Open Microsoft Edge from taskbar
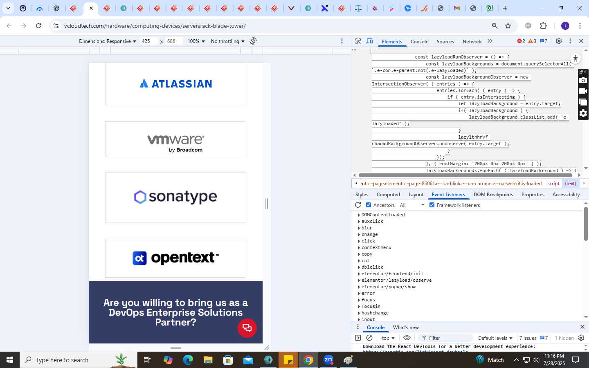Viewport: 589px width, 368px height. click(188, 360)
